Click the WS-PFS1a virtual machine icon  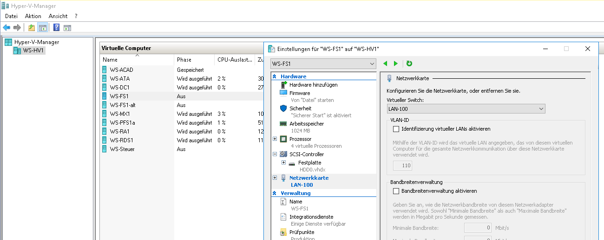[x=105, y=122]
